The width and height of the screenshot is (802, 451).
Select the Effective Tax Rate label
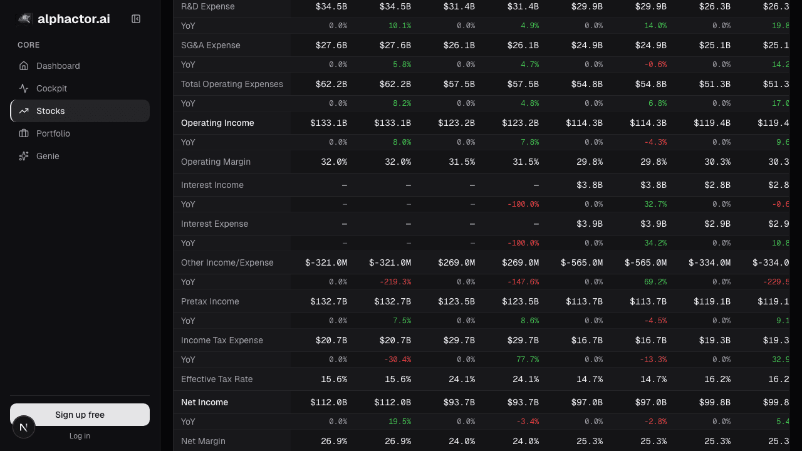click(217, 379)
